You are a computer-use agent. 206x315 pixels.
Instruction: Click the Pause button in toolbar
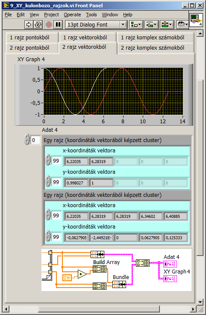tap(58, 24)
